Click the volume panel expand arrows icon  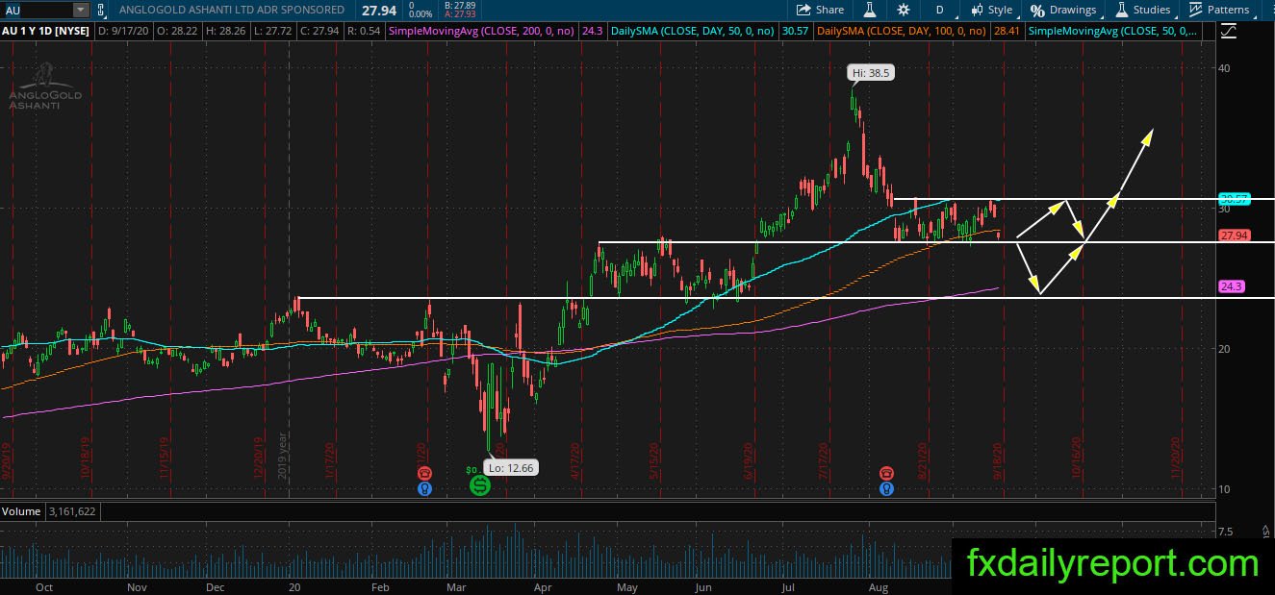coord(1265,530)
